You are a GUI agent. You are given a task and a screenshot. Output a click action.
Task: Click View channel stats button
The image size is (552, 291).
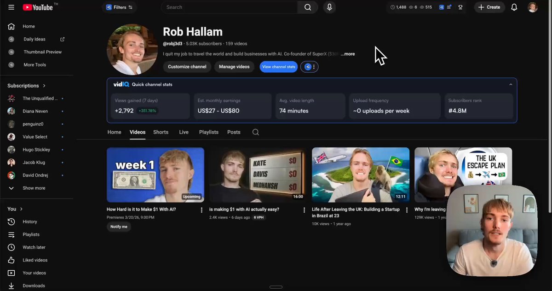pyautogui.click(x=279, y=67)
